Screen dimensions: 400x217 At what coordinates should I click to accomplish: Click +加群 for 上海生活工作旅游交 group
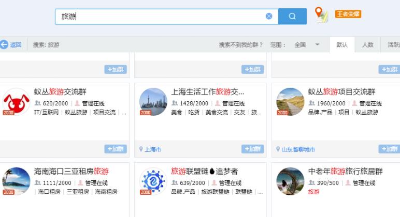pos(252,149)
